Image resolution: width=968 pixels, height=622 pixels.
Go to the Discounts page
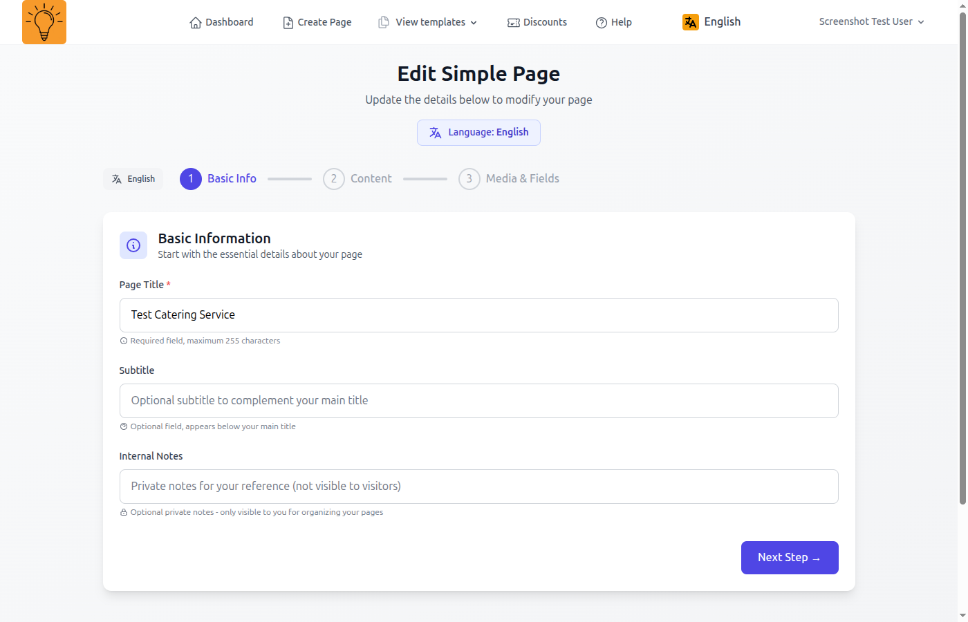(x=537, y=22)
